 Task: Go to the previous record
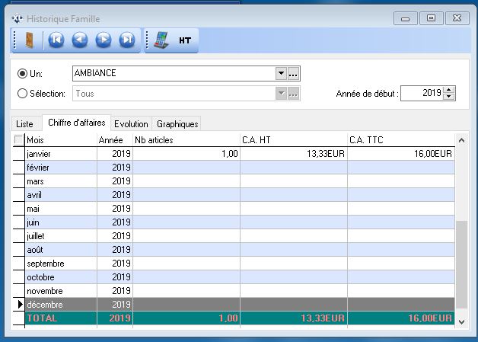pos(80,40)
